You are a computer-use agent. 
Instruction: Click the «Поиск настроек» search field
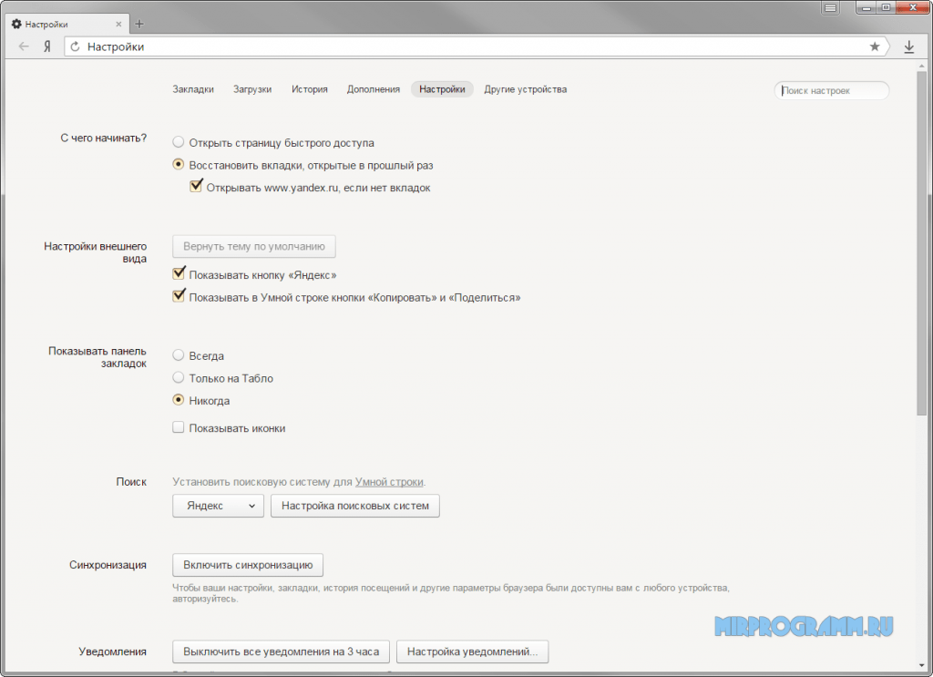[x=830, y=90]
